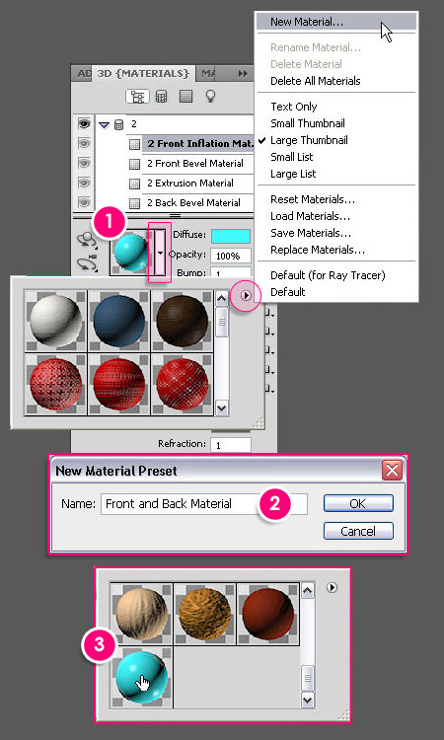Hide the 2 Front Inflation Material eye
Screen dimensions: 444x740
[x=84, y=143]
